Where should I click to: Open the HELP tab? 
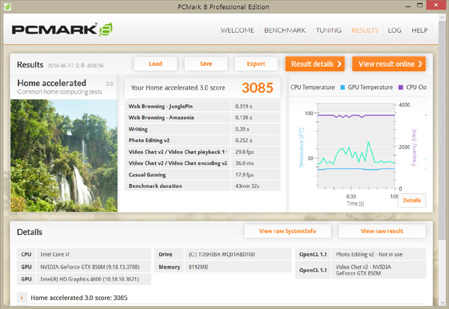[x=420, y=31]
